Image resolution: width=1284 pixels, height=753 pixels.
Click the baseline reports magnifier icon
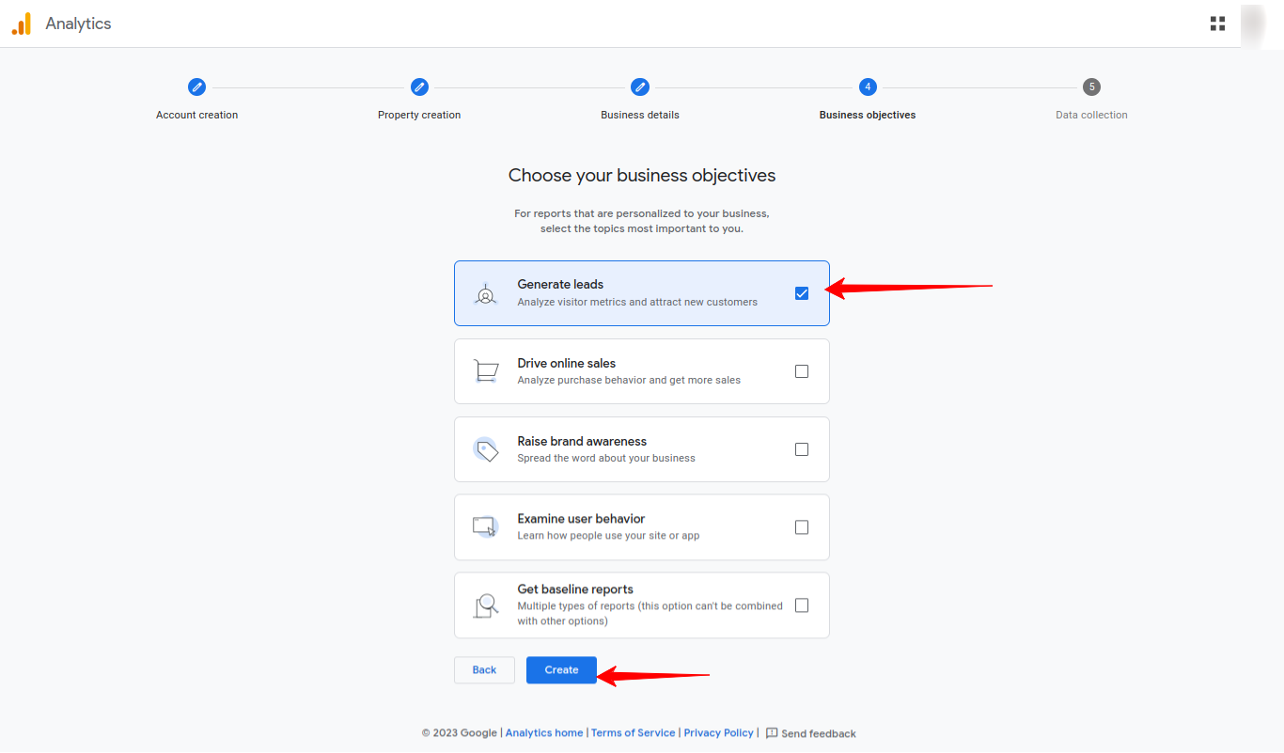click(485, 605)
